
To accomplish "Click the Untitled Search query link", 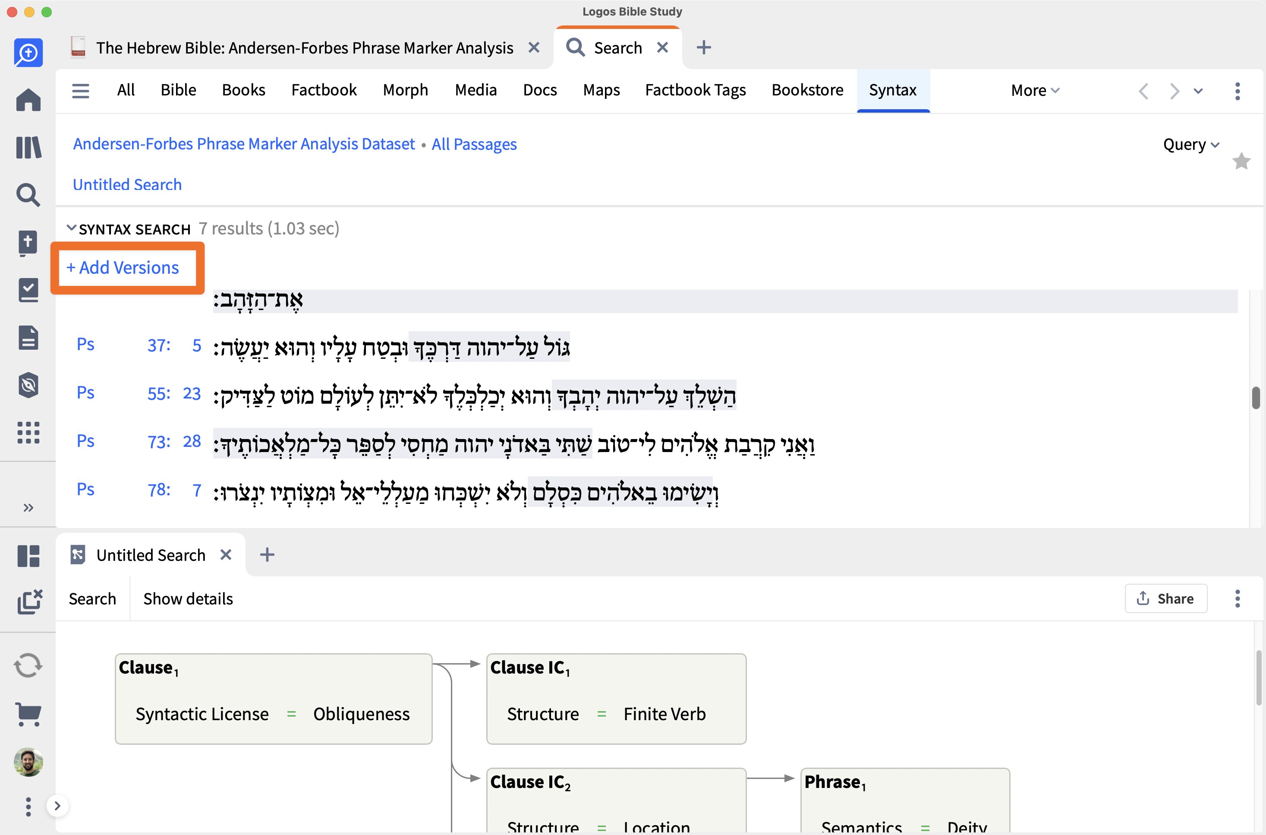I will pyautogui.click(x=127, y=185).
